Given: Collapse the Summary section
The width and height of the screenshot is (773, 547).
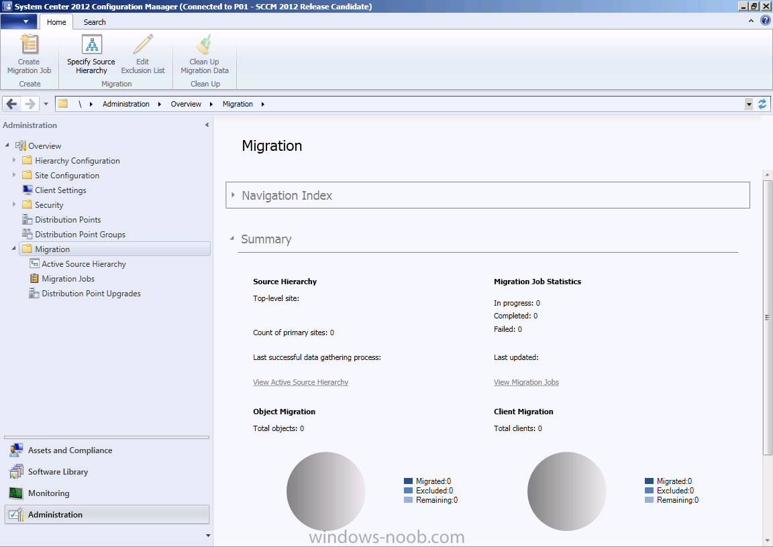Looking at the screenshot, I should (232, 239).
